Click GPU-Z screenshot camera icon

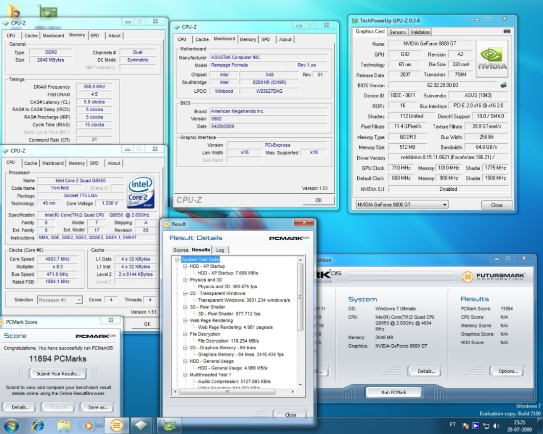[507, 31]
